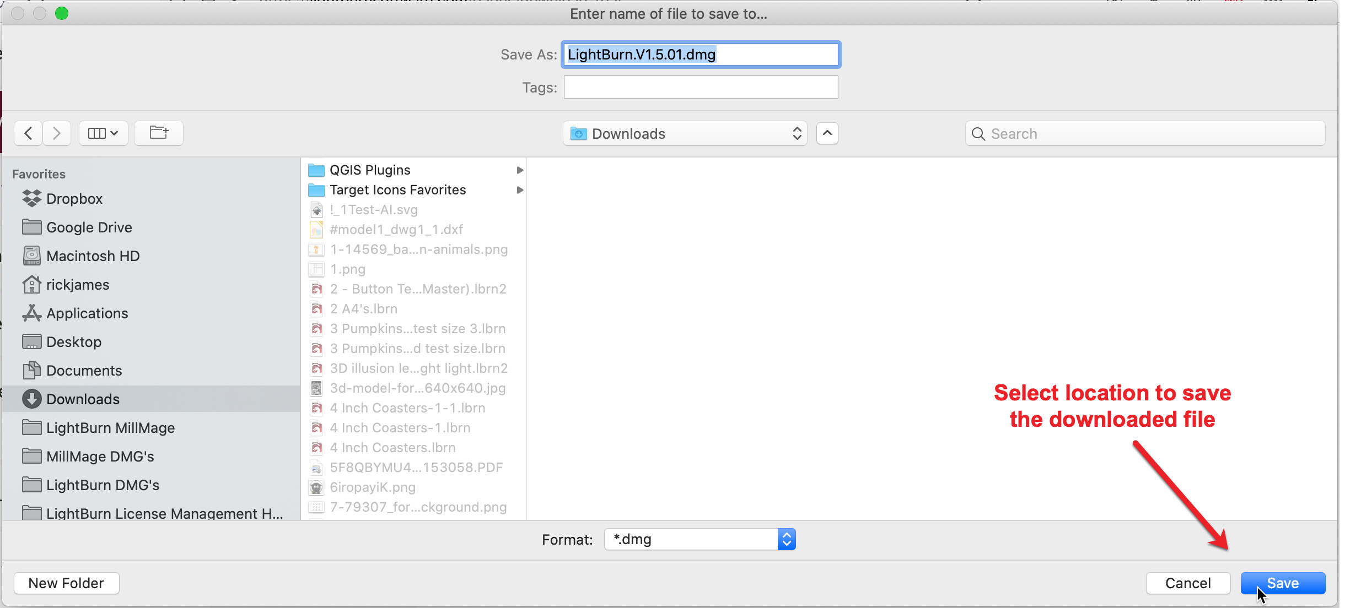Click the LightBurn MillMage folder icon
The image size is (1345, 608).
click(32, 427)
